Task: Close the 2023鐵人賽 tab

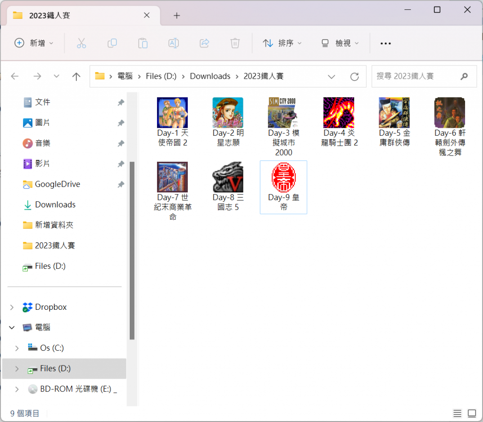Action: coord(147,15)
